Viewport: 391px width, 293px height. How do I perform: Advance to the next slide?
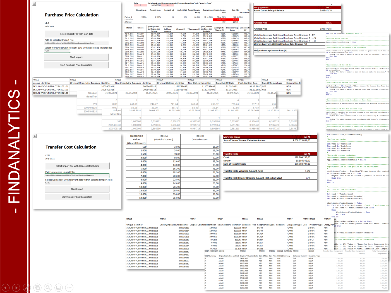[16, 287]
